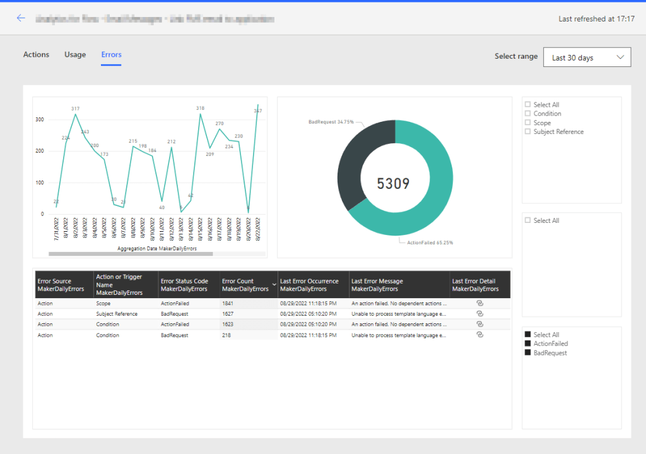Uncheck the ActionFailed status filter
Viewport: 646px width, 454px height.
(527, 344)
